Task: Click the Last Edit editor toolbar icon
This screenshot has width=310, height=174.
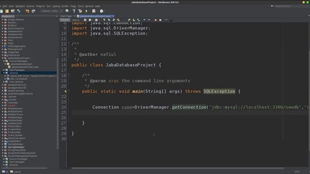Action: click(85, 20)
